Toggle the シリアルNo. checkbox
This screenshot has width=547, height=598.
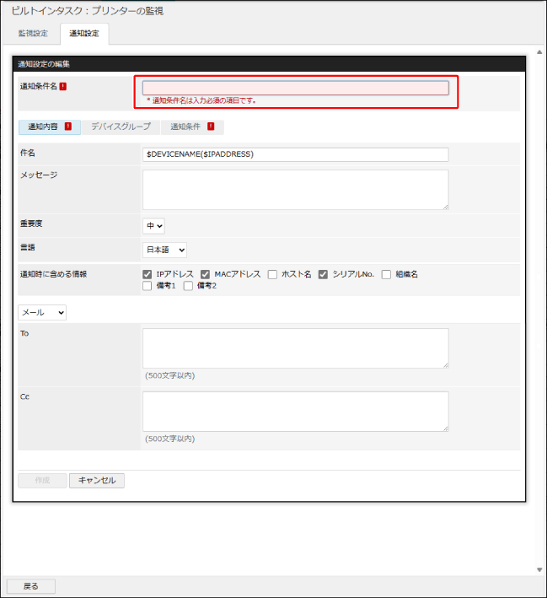pyautogui.click(x=323, y=274)
